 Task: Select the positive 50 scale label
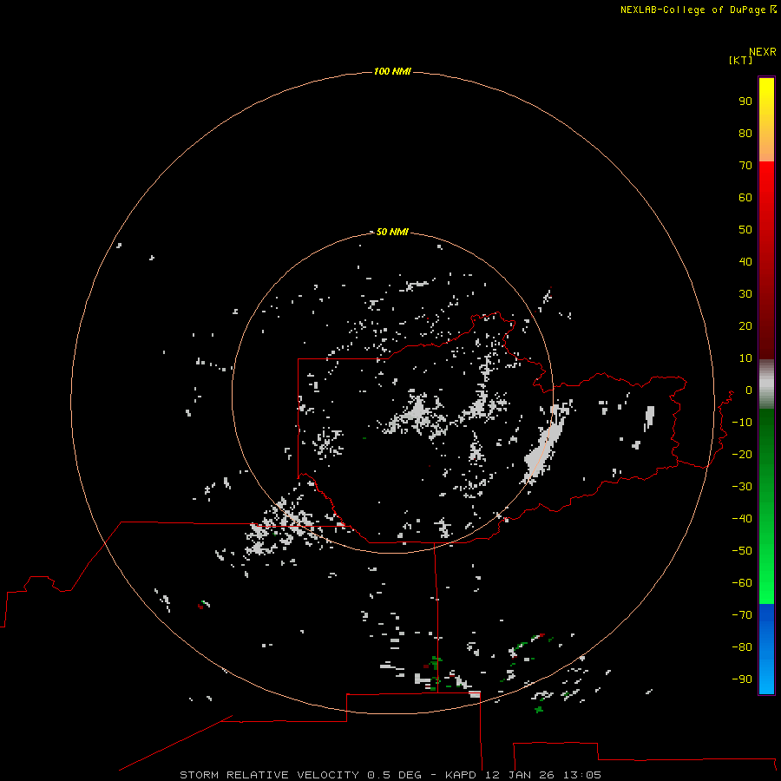click(x=745, y=230)
